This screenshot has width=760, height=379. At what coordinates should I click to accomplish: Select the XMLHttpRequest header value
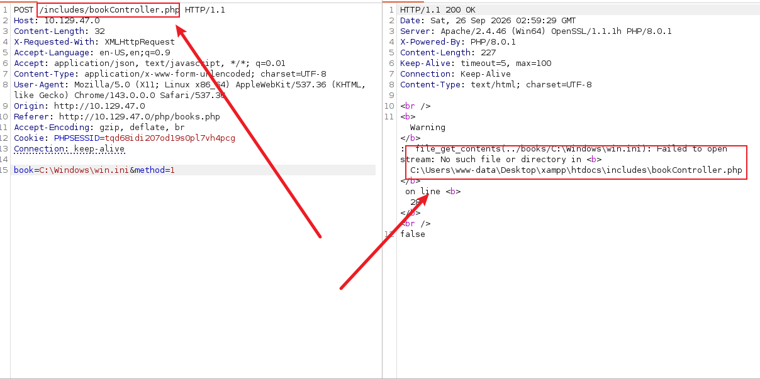tap(140, 42)
